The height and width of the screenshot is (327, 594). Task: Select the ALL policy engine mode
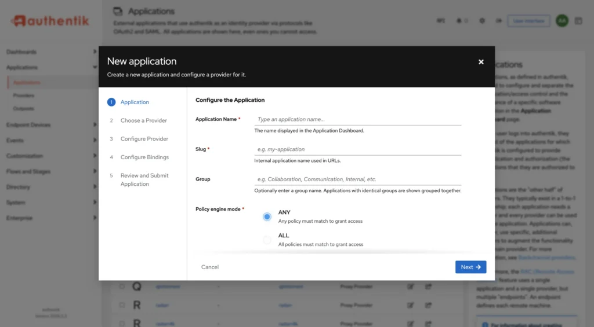point(267,240)
